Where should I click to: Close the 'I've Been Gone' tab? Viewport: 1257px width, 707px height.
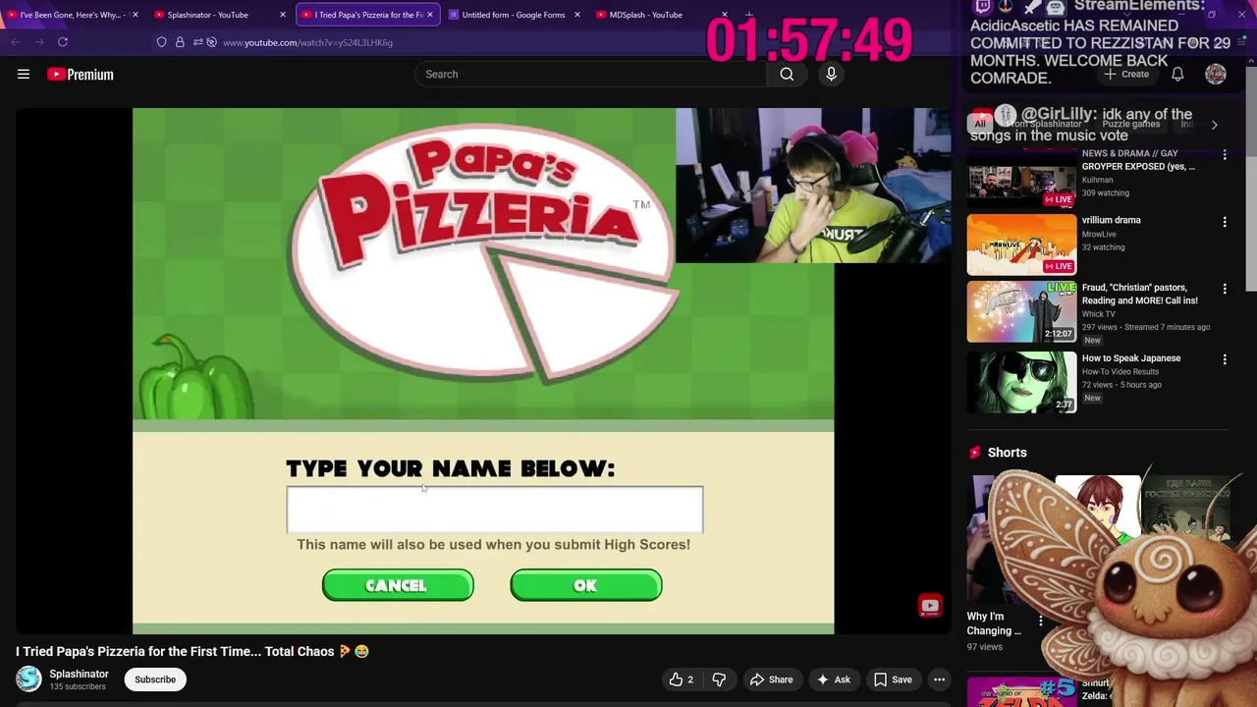coord(136,15)
